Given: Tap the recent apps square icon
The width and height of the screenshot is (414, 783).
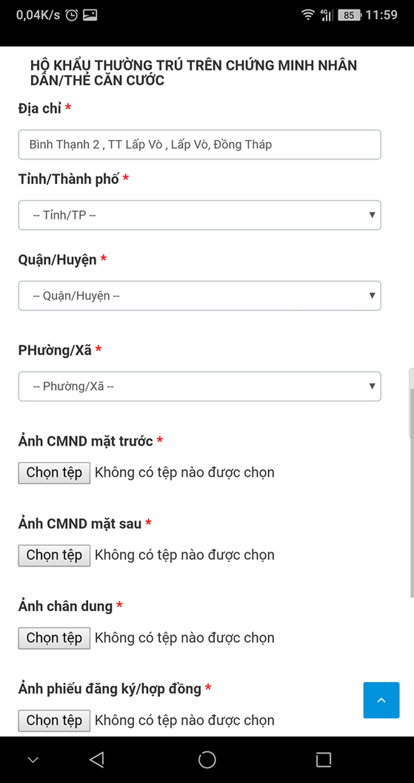Looking at the screenshot, I should coord(323,759).
